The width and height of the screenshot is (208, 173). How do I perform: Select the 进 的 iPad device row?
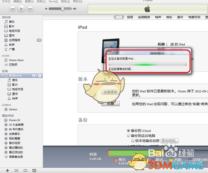pos(21,75)
